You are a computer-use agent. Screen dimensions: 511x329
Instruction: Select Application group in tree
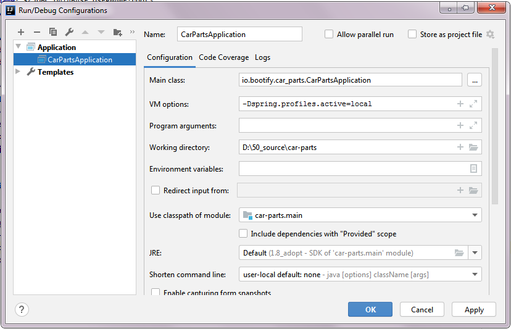[56, 48]
